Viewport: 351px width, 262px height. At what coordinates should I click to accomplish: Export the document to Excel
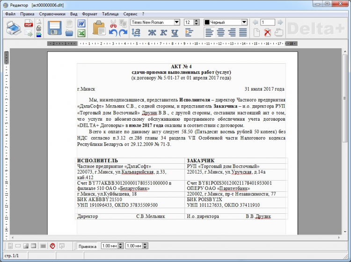[81, 33]
